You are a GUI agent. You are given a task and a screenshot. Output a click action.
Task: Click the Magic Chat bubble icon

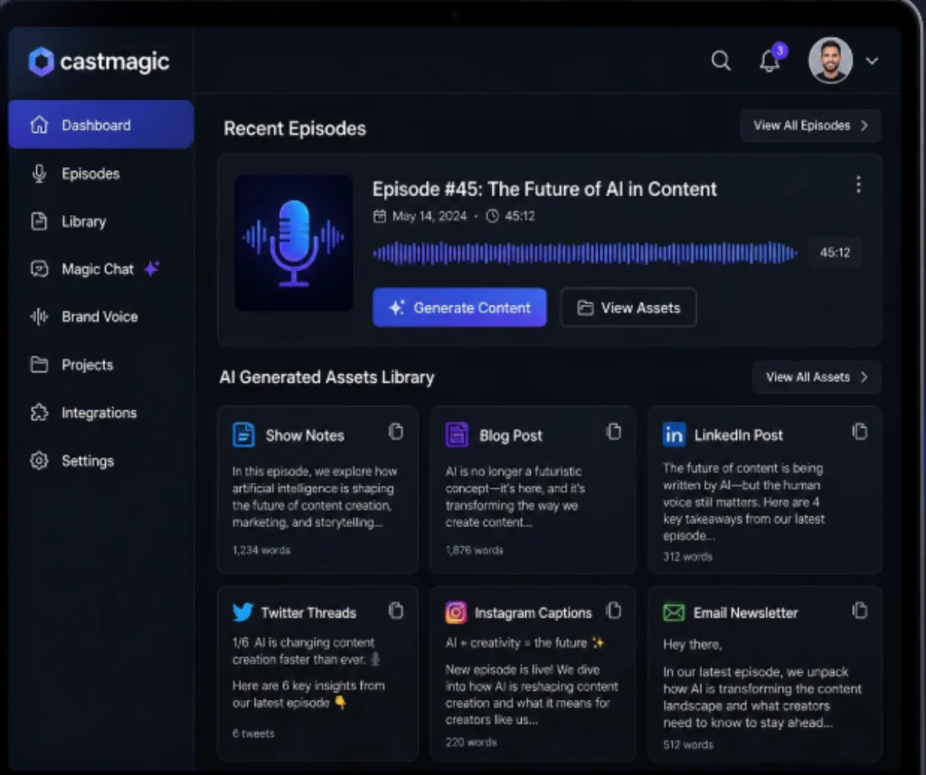click(39, 269)
